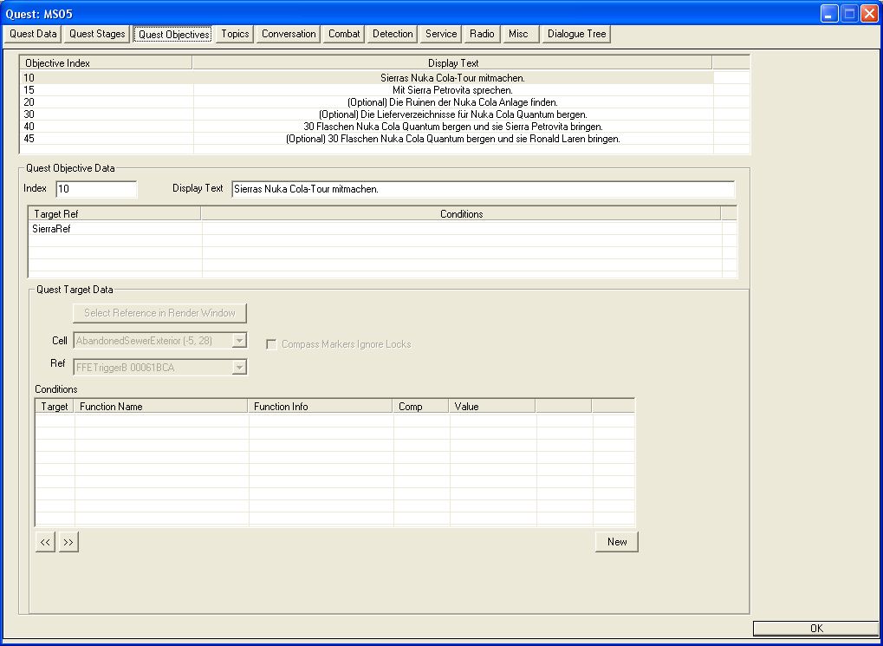Expand the Ref dropdown
This screenshot has height=646, width=883.
point(240,367)
